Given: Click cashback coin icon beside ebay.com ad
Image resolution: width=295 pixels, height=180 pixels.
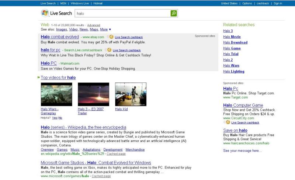Looking at the screenshot, I should [x=111, y=37].
